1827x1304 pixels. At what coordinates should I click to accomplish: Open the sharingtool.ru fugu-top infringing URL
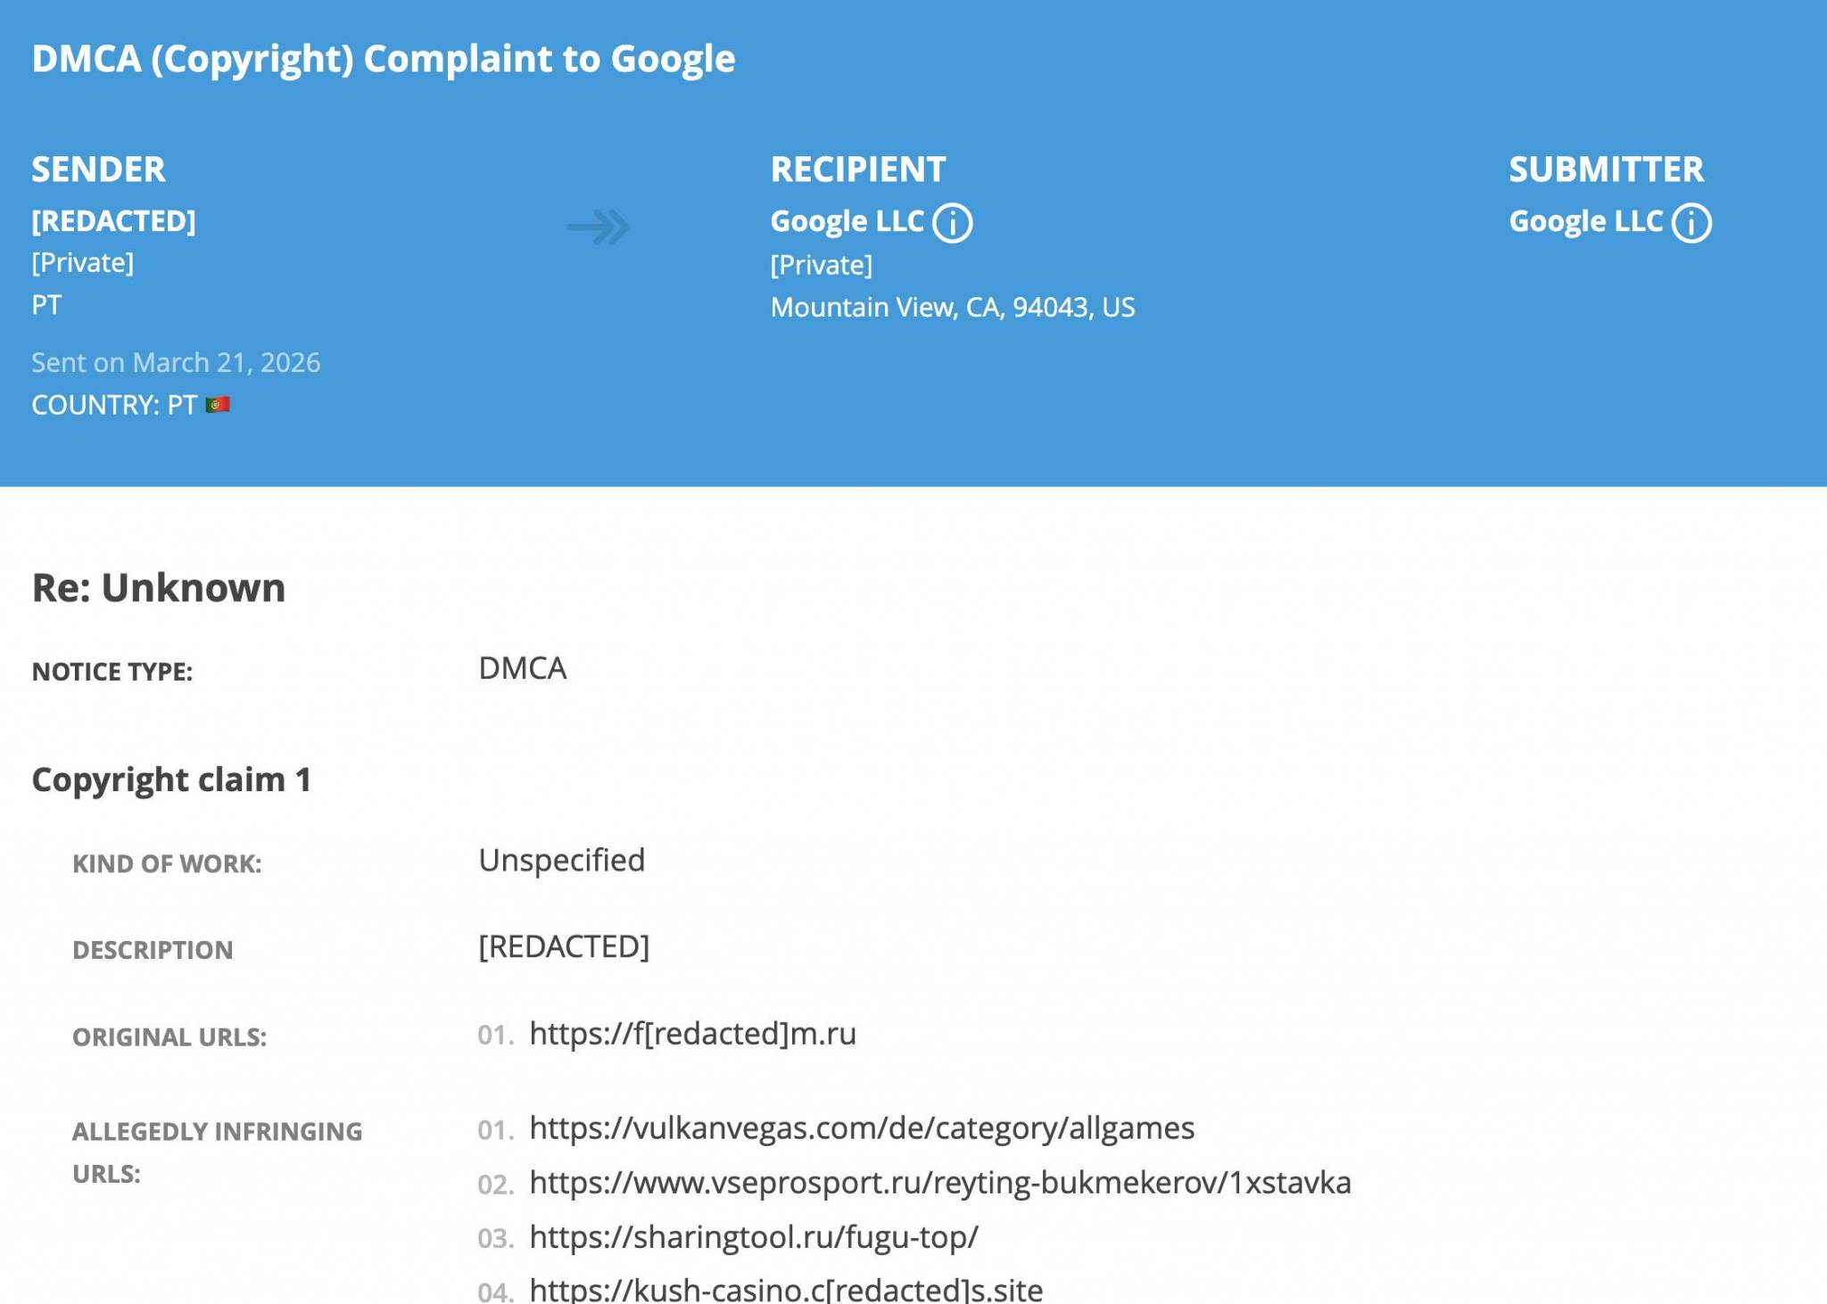click(x=754, y=1238)
